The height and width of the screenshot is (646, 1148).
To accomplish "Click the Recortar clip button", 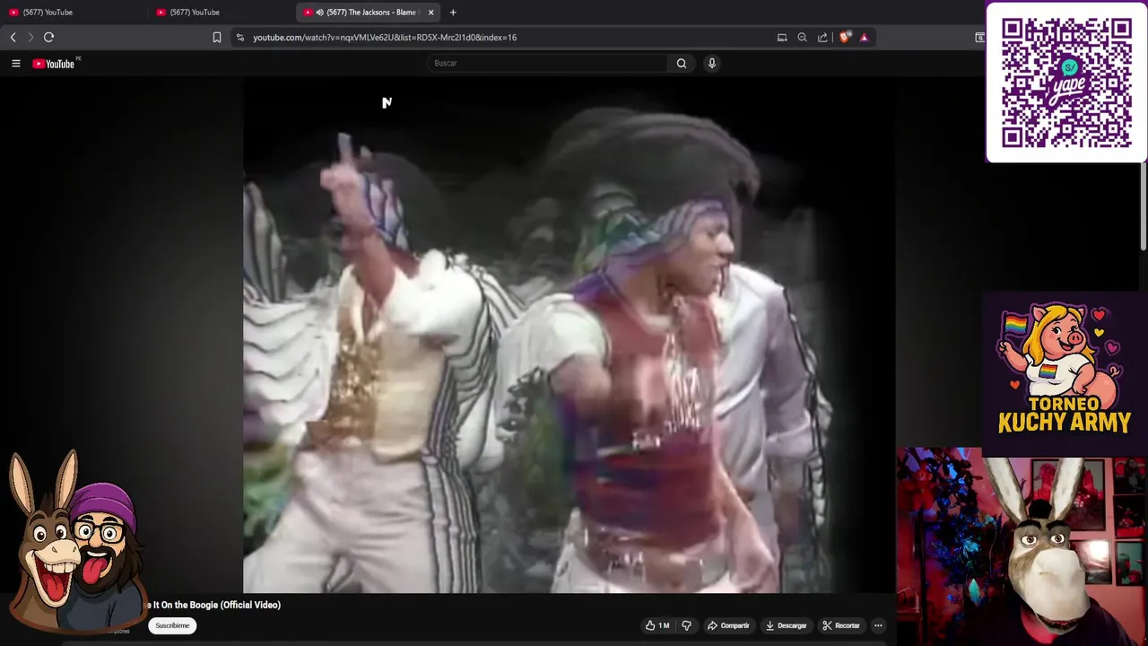I will [841, 625].
